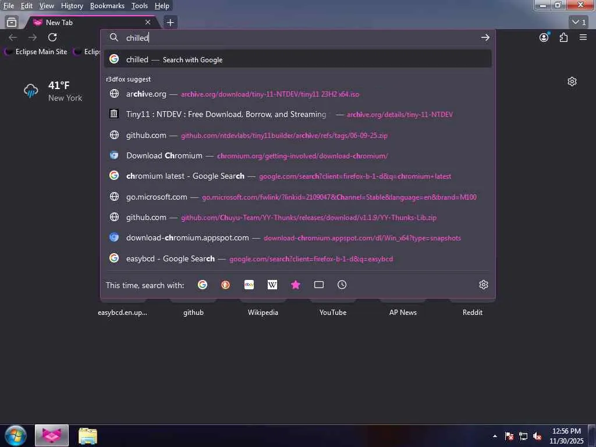Open the 41°F New York weather widget
596x447 pixels.
[x=53, y=91]
